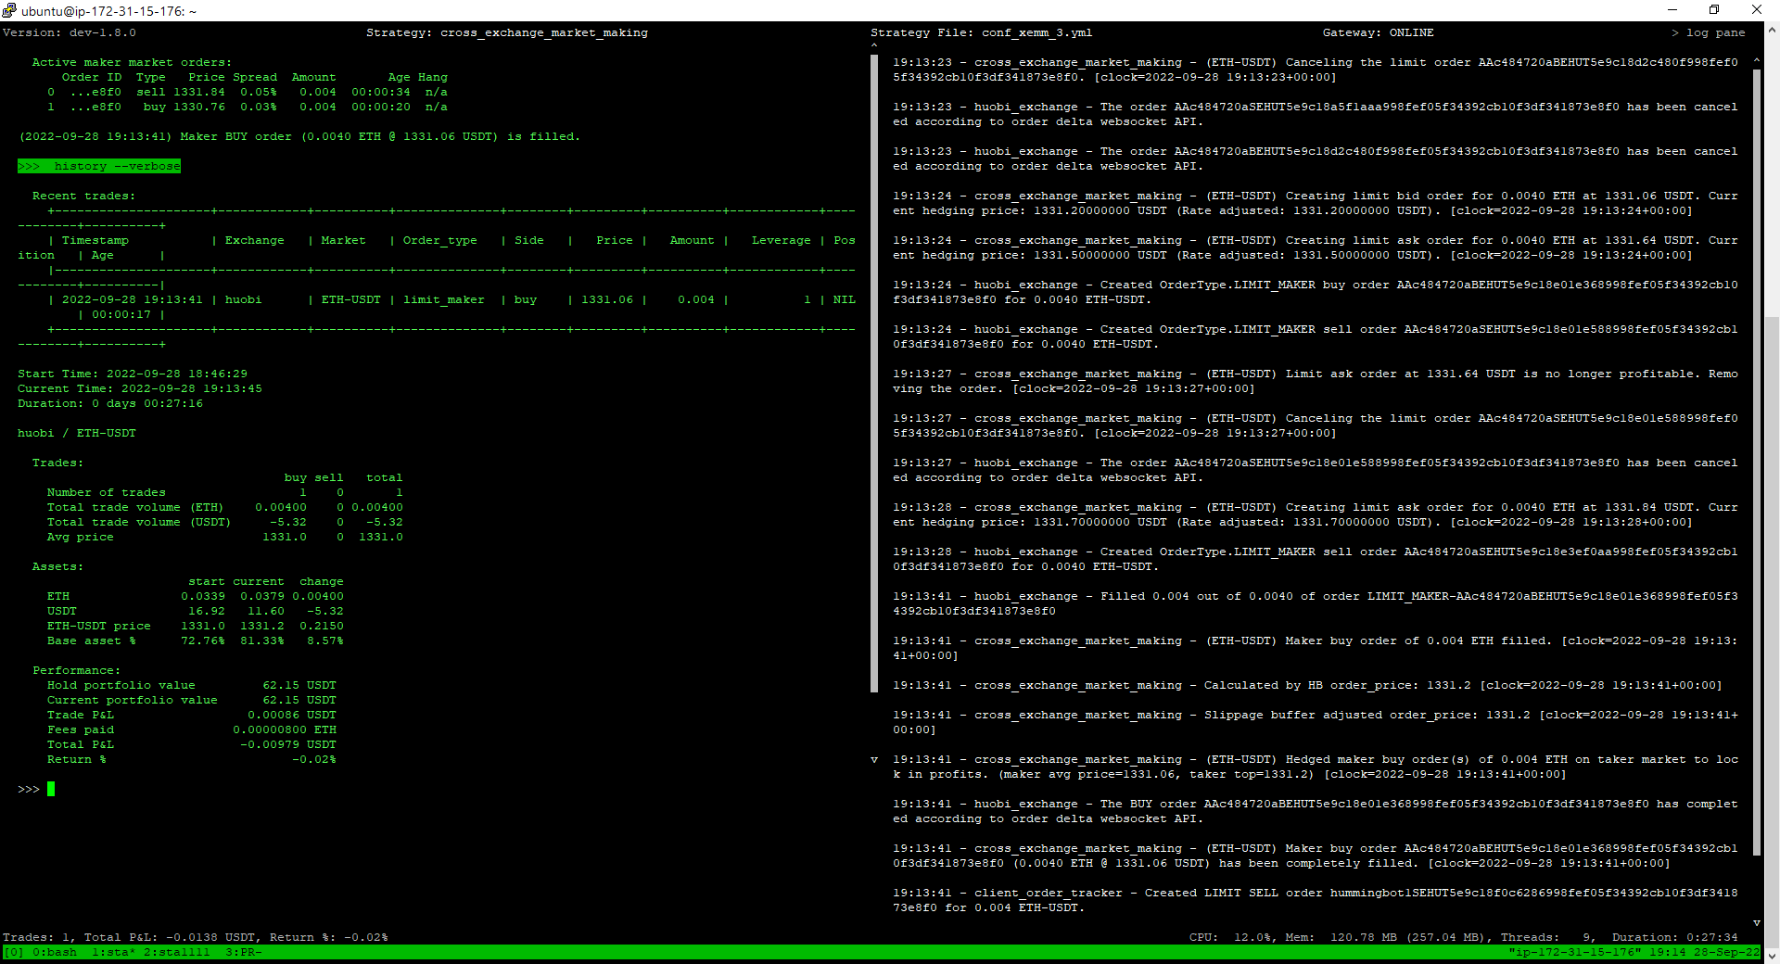Viewport: 1780px width, 964px height.
Task: Click the blinking cursor block at the input prompt
Action: 53,790
